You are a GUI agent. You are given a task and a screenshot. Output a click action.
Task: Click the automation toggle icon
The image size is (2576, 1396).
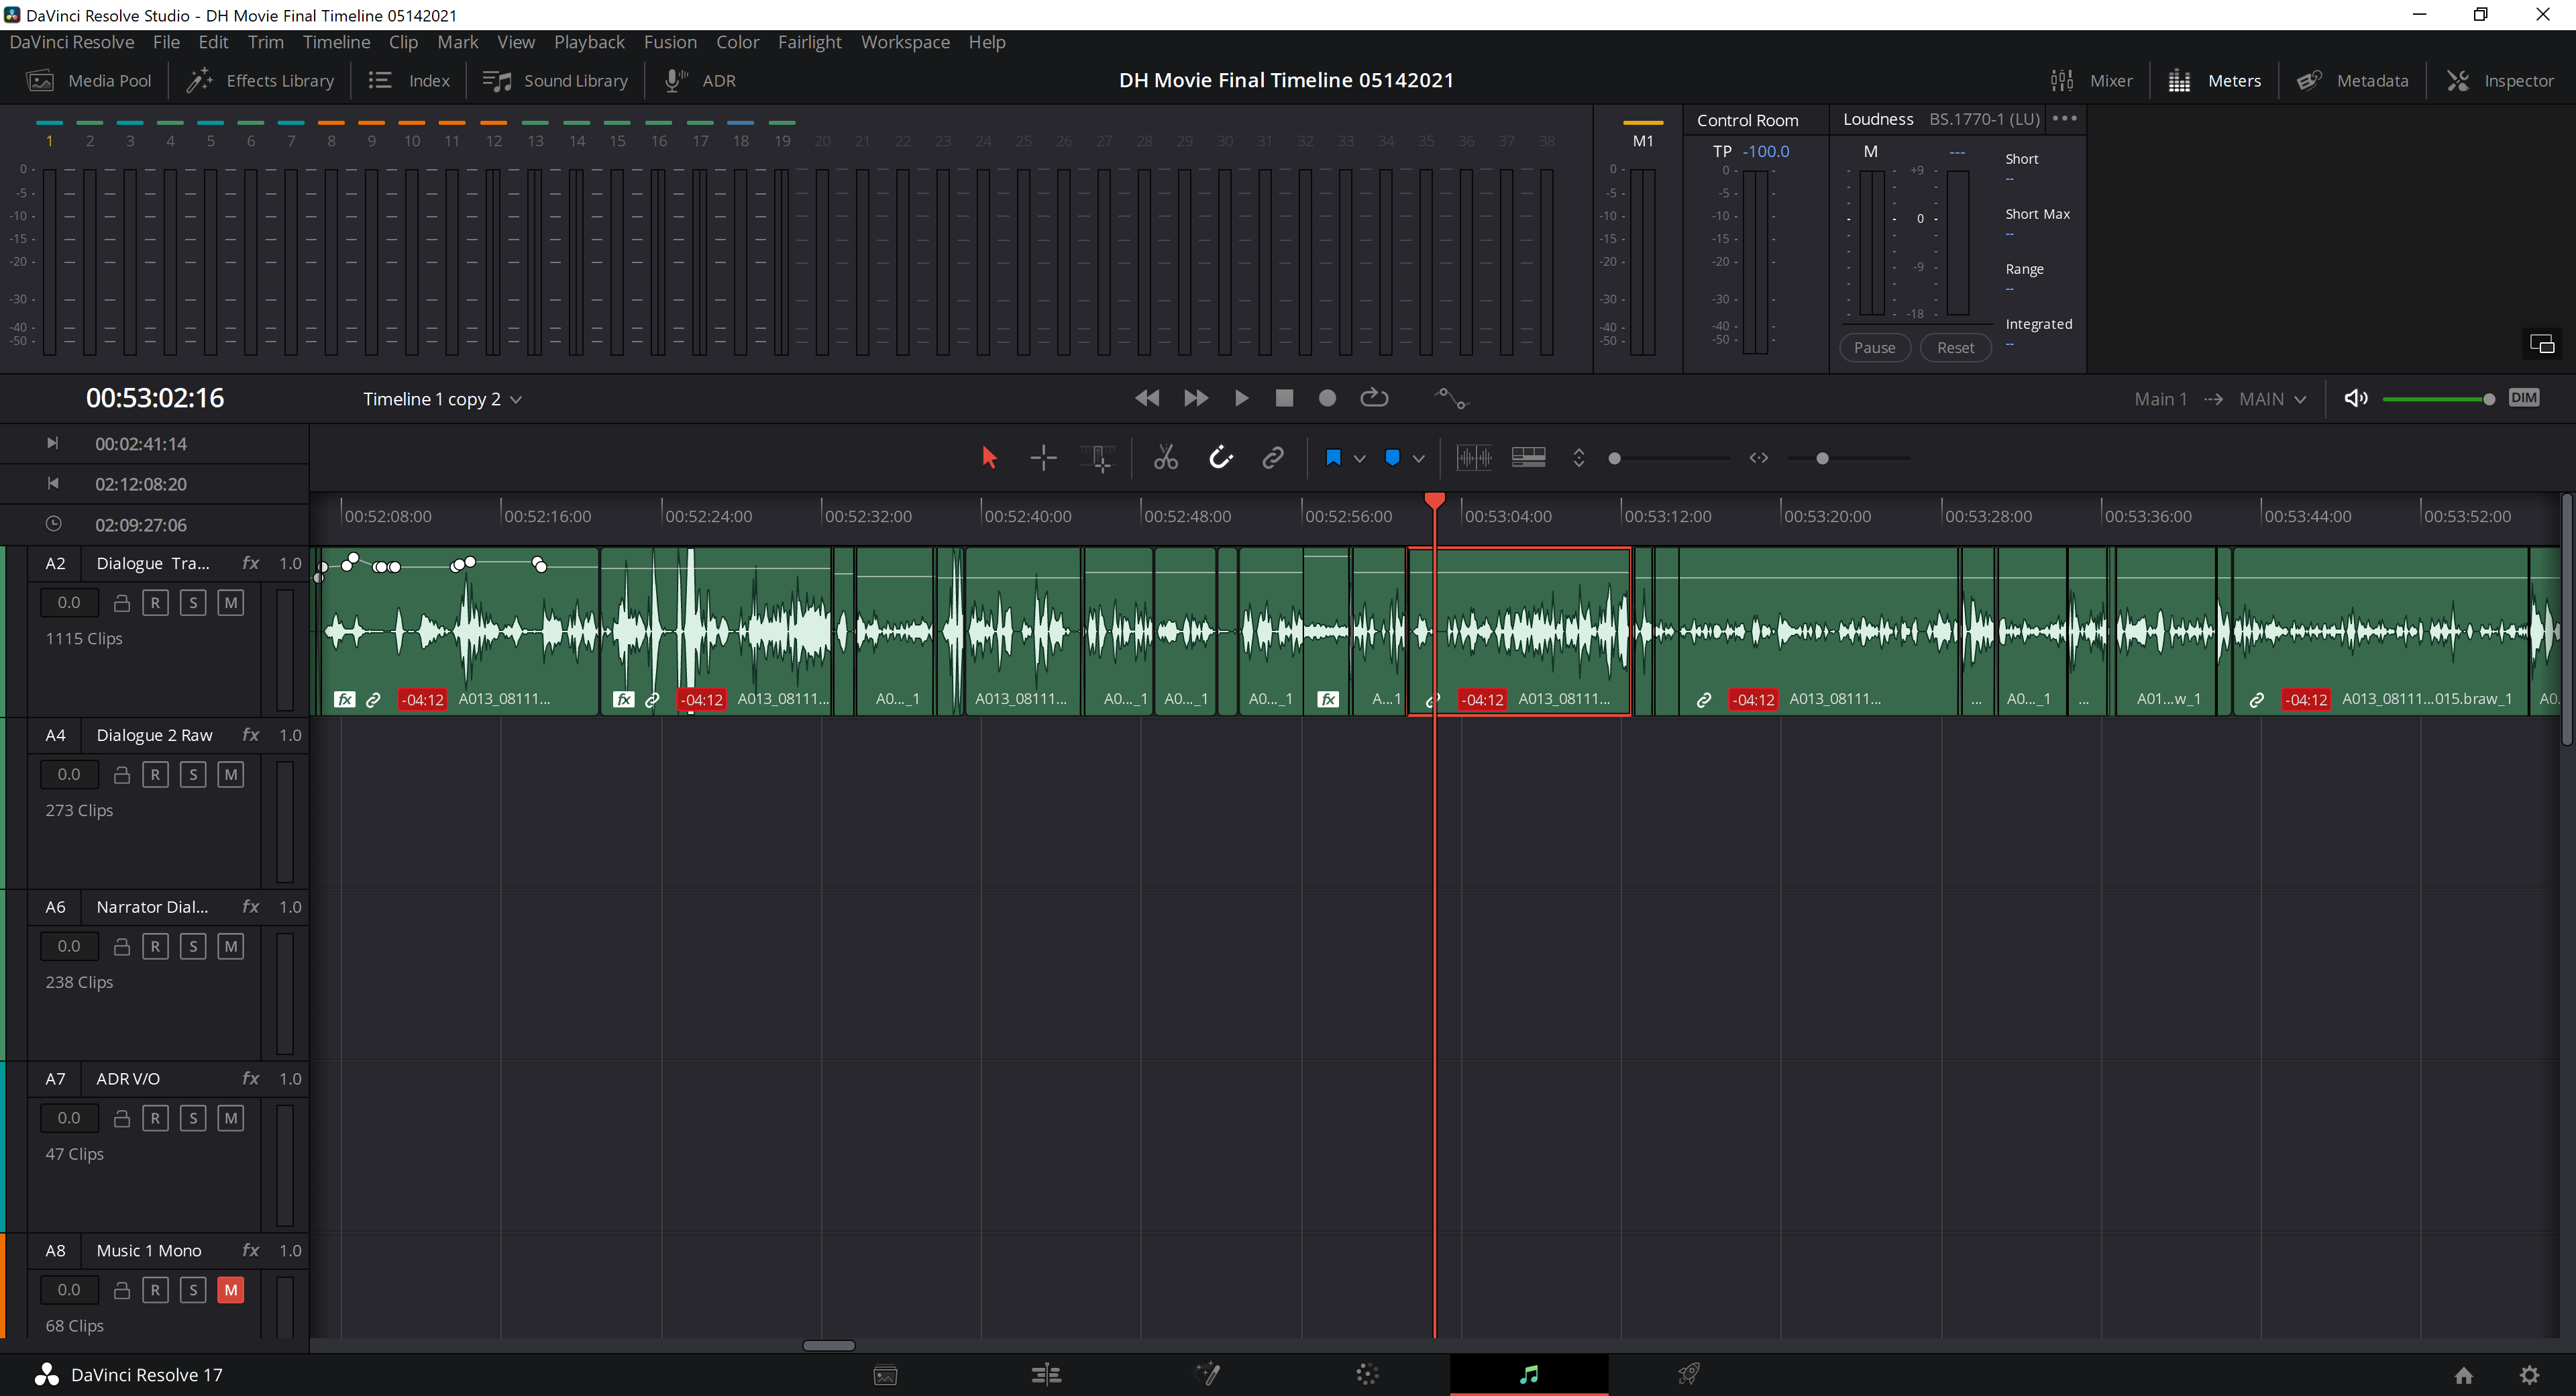coord(1451,398)
